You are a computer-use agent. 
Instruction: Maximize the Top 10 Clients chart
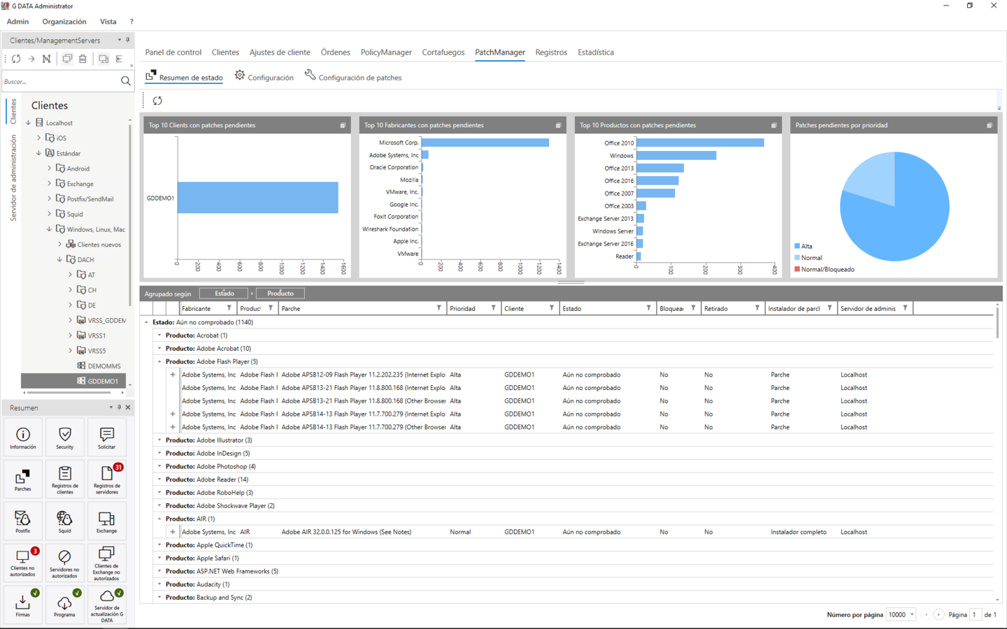(x=343, y=125)
